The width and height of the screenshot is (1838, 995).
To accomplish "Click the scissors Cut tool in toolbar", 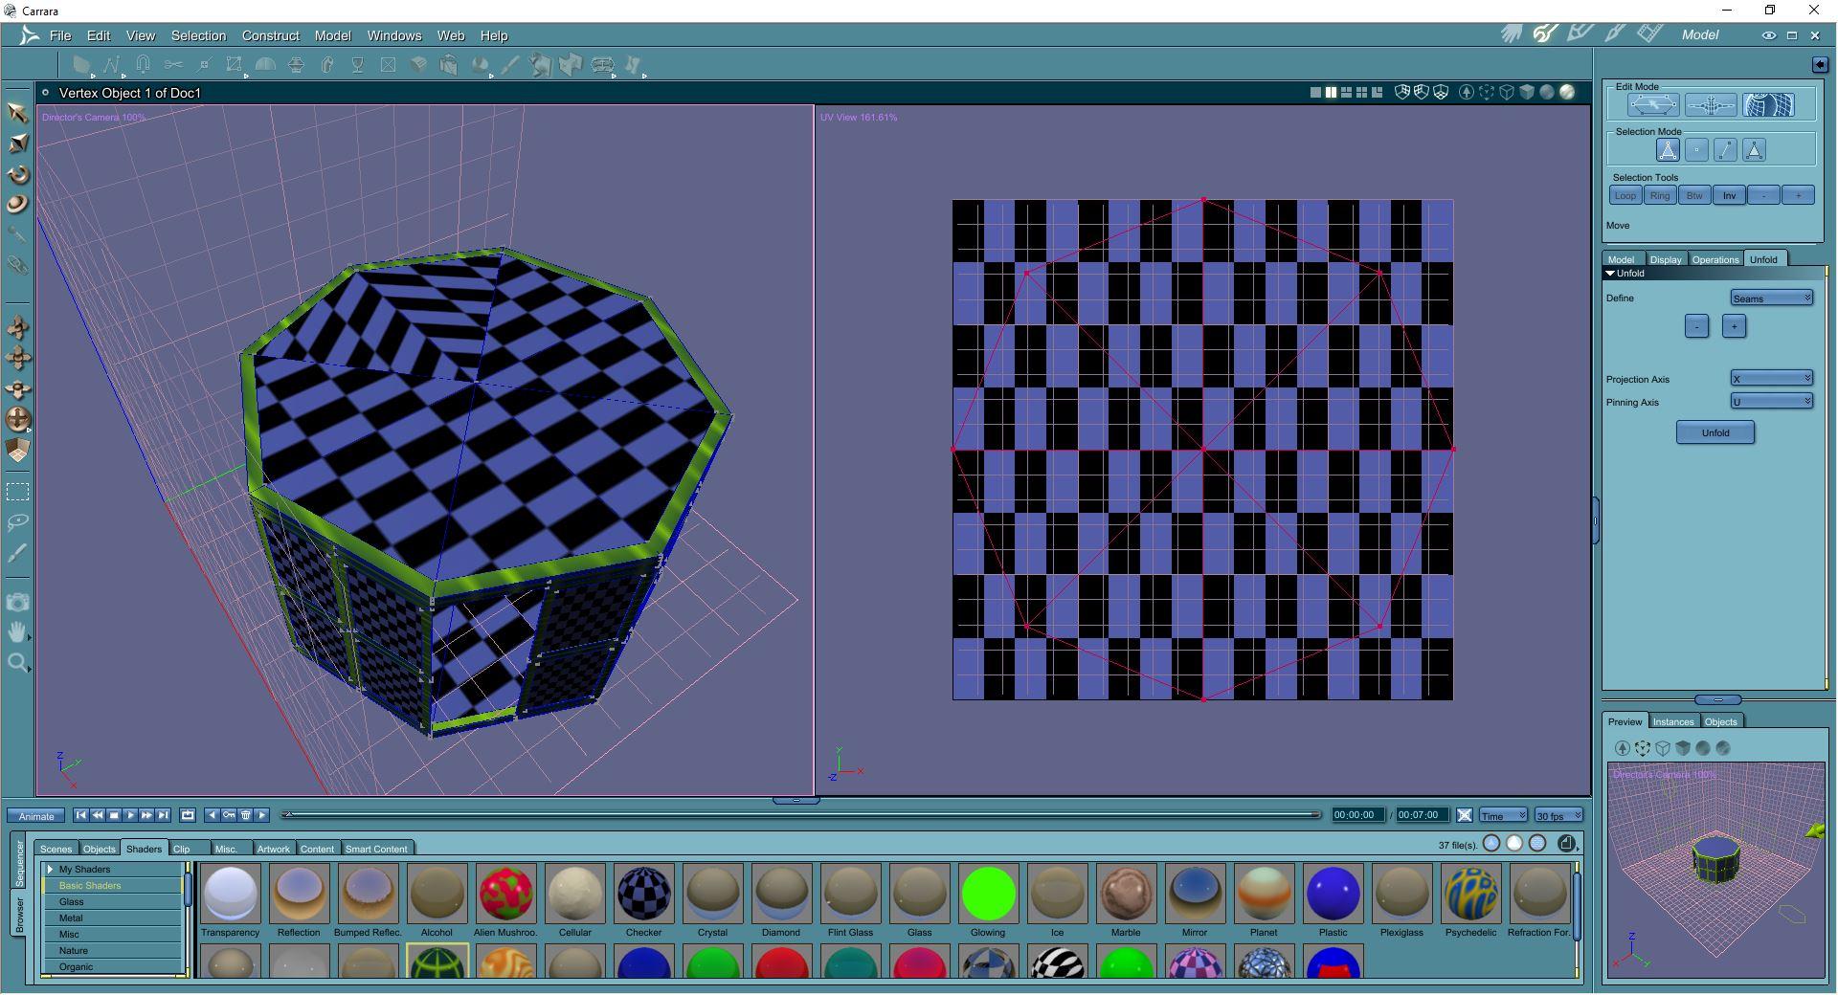I will click(173, 65).
